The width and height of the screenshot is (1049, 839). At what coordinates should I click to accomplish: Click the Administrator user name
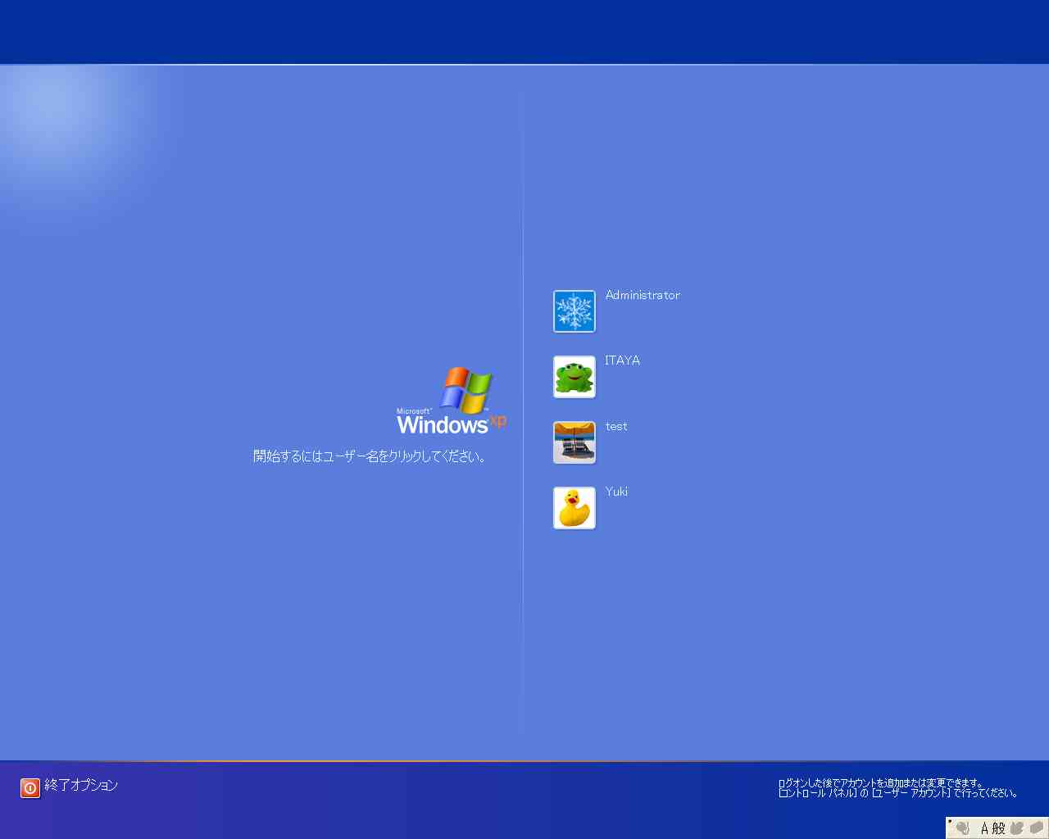tap(643, 295)
